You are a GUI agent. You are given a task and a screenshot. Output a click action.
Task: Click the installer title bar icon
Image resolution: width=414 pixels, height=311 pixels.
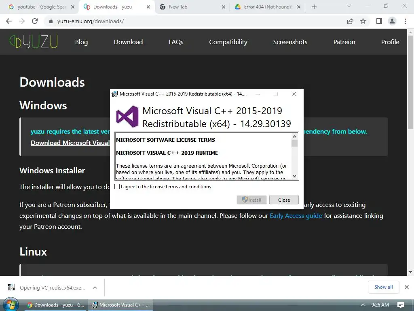114,94
